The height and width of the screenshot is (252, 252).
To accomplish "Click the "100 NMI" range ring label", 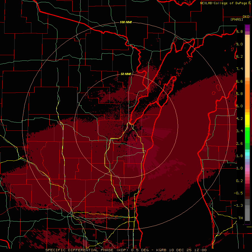I will (x=126, y=22).
